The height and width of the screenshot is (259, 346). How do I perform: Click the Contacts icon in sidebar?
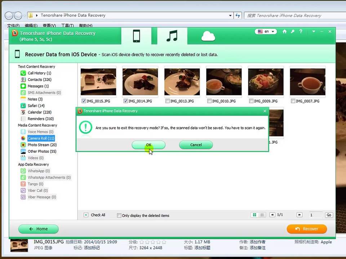(23, 79)
